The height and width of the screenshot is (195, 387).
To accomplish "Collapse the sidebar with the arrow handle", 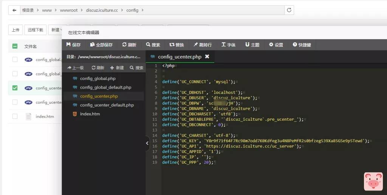I will pyautogui.click(x=147, y=143).
